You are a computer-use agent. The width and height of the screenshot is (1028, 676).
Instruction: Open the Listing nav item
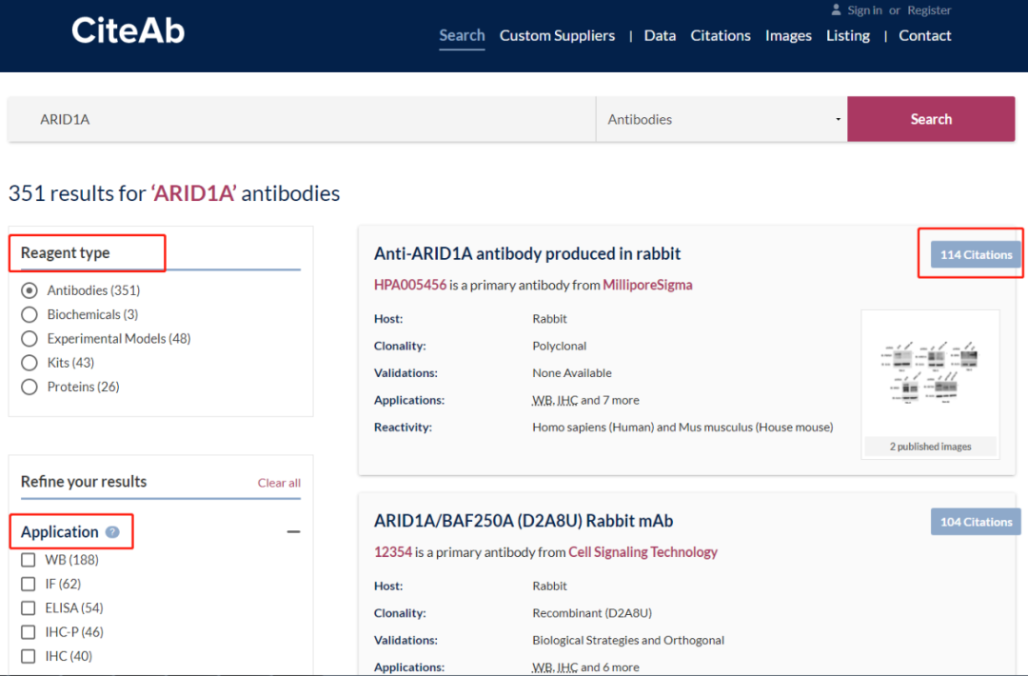click(848, 35)
